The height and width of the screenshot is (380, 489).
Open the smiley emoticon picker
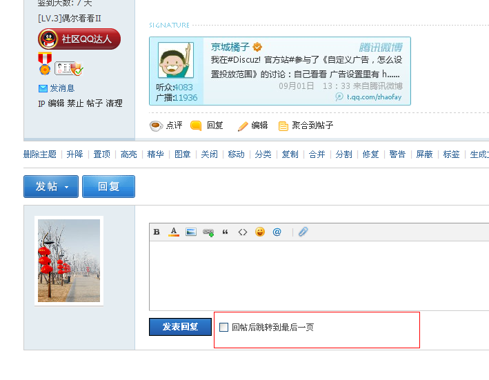click(x=260, y=232)
